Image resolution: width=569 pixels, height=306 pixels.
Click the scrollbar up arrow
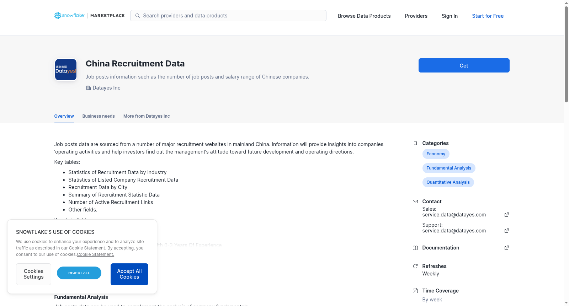tap(566, 3)
